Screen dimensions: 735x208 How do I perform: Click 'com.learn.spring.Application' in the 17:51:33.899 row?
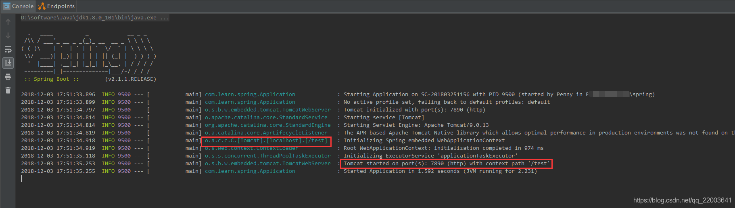point(250,102)
